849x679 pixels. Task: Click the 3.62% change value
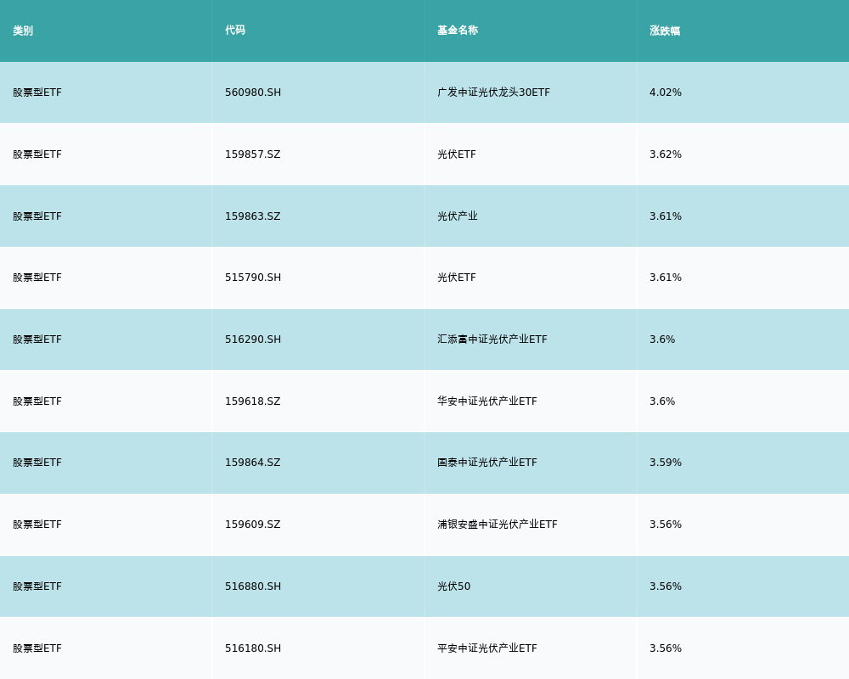tap(666, 154)
